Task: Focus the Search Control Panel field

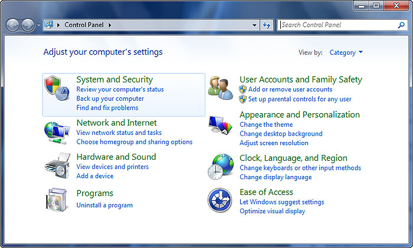Action: click(337, 25)
